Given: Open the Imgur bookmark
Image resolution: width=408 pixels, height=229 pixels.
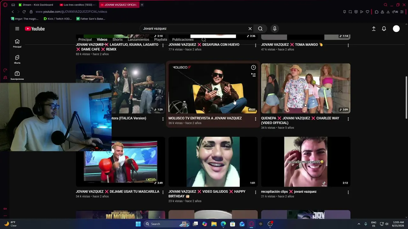Looking at the screenshot, I should tap(24, 19).
